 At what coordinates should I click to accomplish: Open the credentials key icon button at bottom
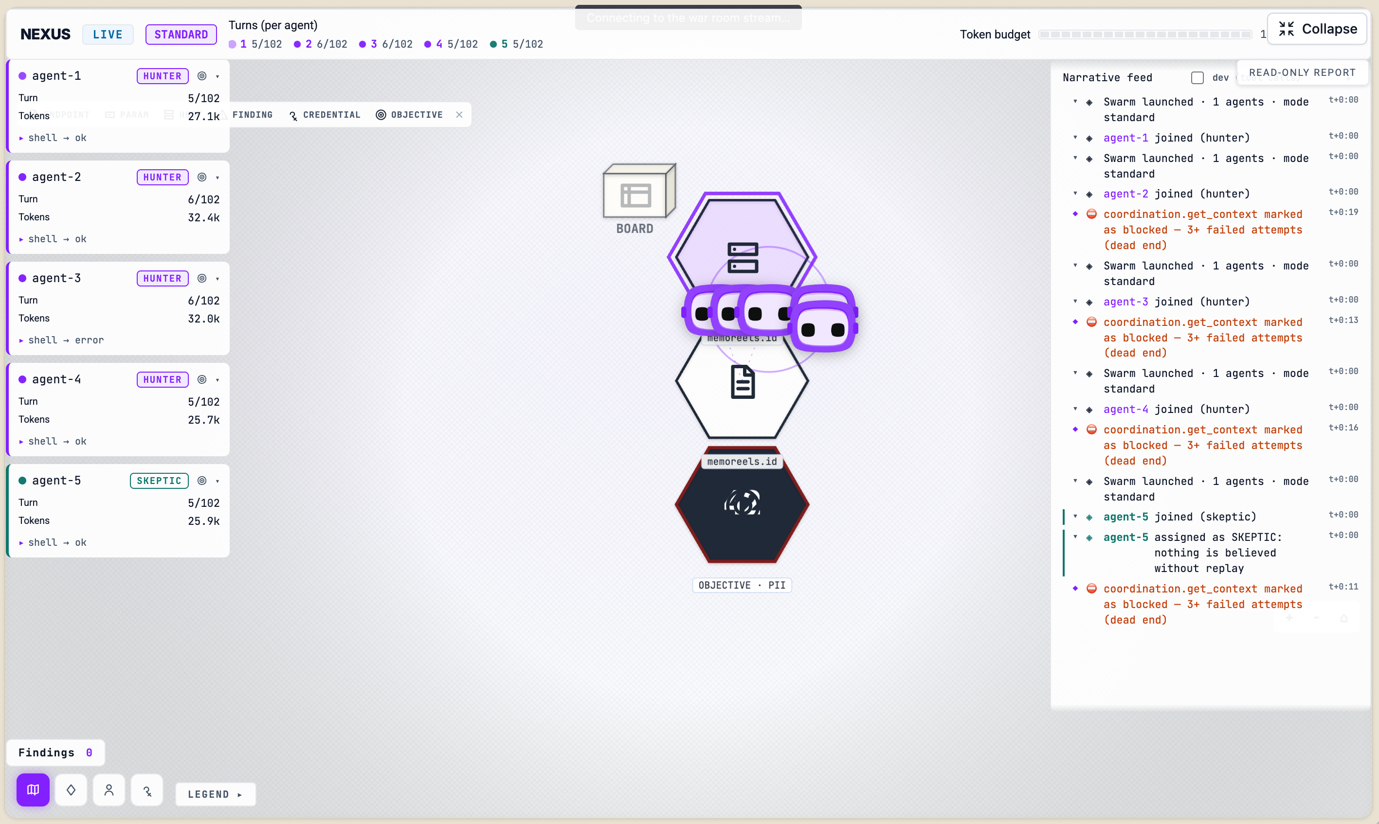pos(146,789)
